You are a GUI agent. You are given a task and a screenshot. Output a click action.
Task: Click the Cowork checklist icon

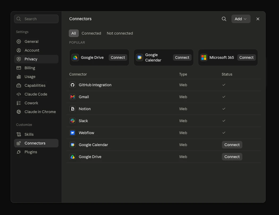[19, 103]
